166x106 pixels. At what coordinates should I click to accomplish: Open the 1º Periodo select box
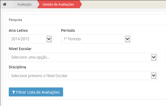[x=93, y=39]
